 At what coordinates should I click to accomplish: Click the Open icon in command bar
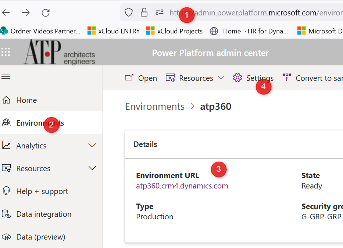(129, 78)
